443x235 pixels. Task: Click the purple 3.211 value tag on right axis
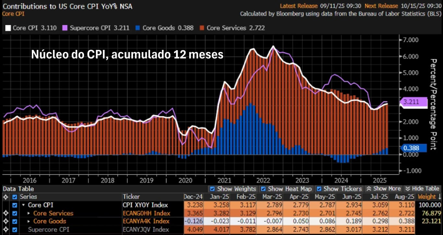pyautogui.click(x=413, y=102)
